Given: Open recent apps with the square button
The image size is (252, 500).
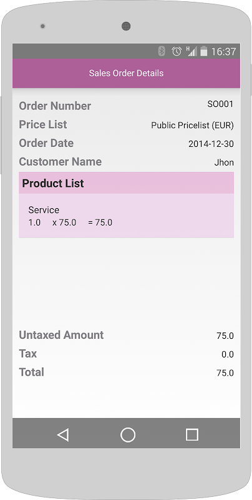Looking at the screenshot, I should (x=192, y=434).
